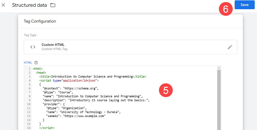Click the "description" line in code

pyautogui.click(x=96, y=100)
